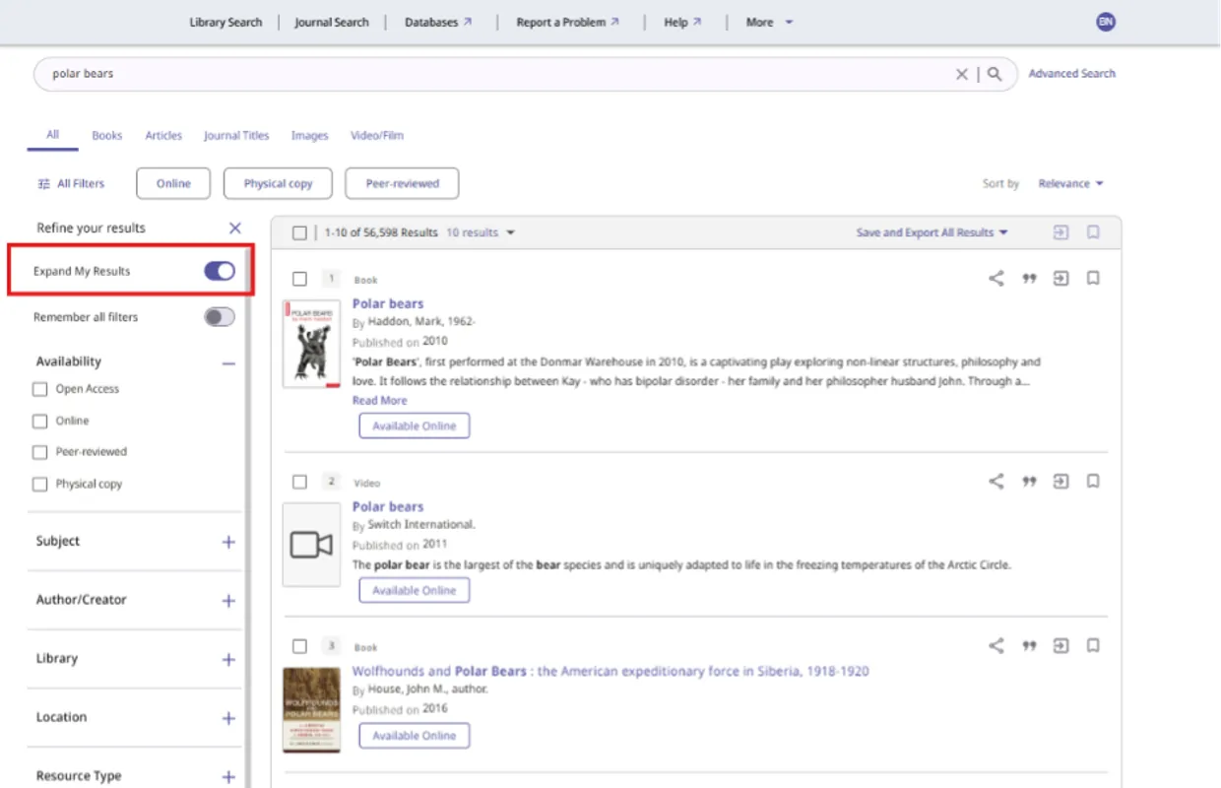Enable Remember all filters switch
The width and height of the screenshot is (1221, 788).
pyautogui.click(x=220, y=317)
